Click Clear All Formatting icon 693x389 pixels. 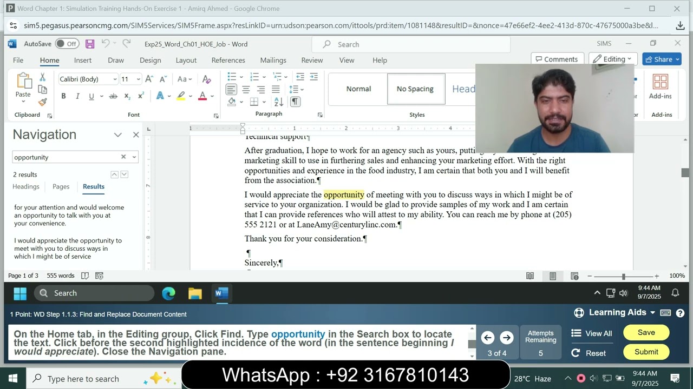pos(206,79)
